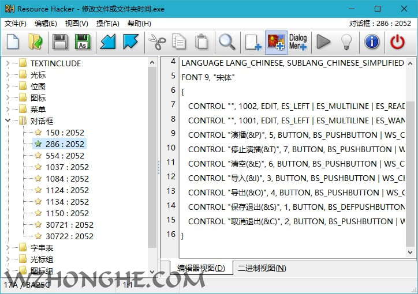Click the add image resource icon

(276, 42)
